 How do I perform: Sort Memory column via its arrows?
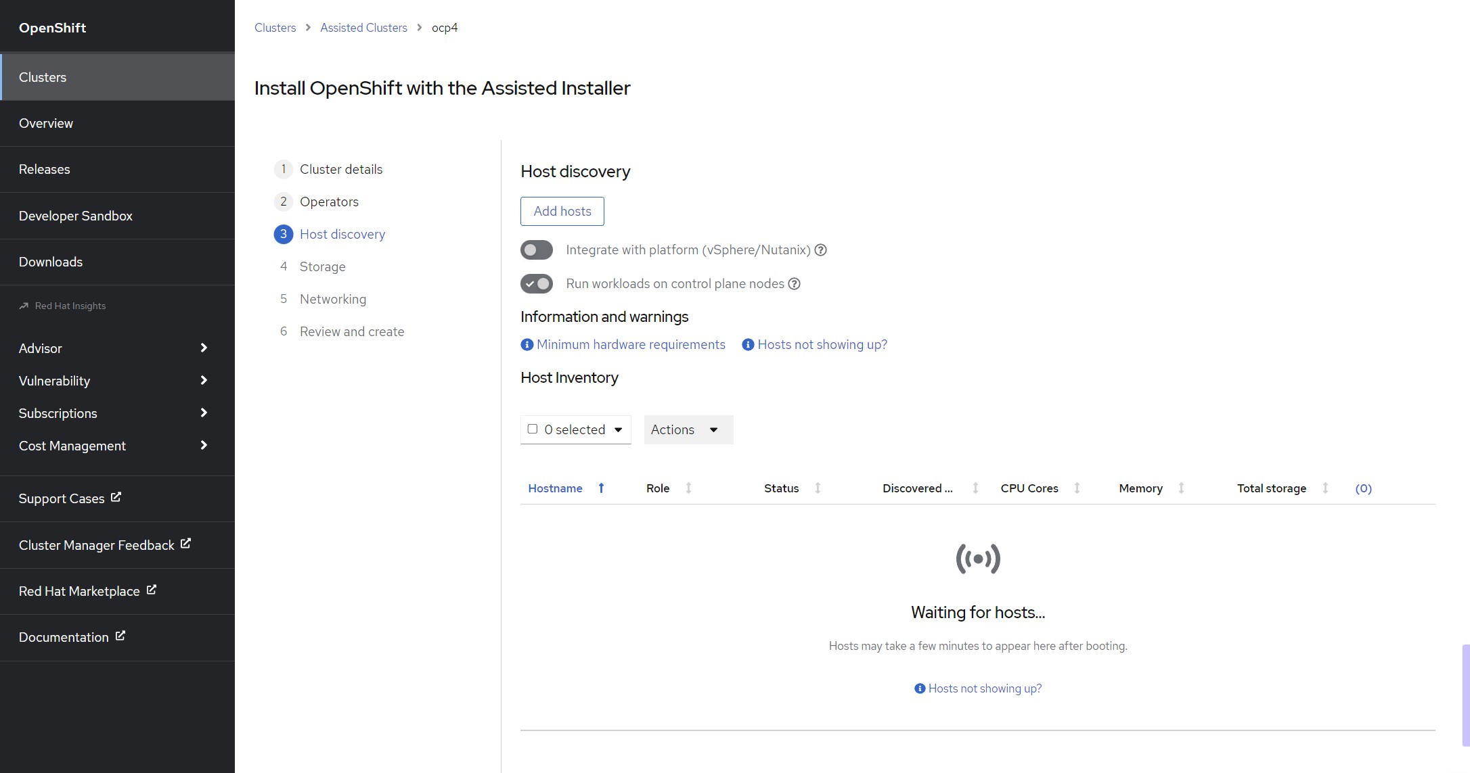pos(1181,488)
